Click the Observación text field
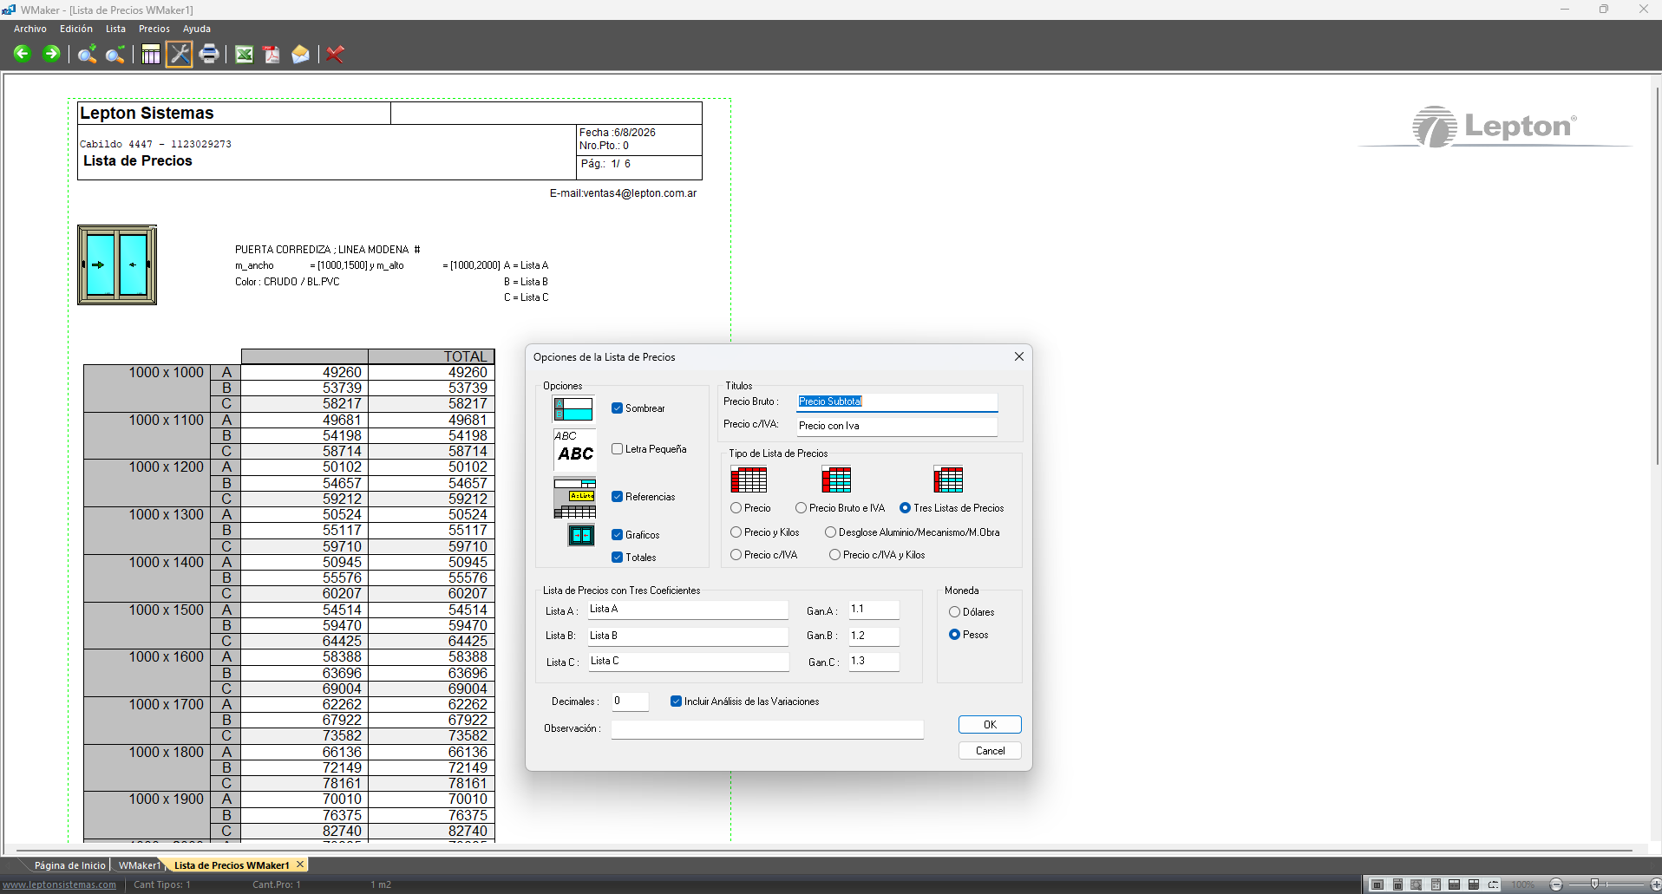This screenshot has height=894, width=1662. pos(767,729)
